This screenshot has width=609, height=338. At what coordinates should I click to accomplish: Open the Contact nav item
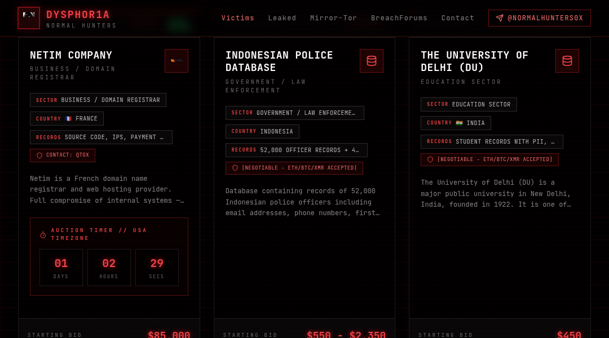[457, 18]
